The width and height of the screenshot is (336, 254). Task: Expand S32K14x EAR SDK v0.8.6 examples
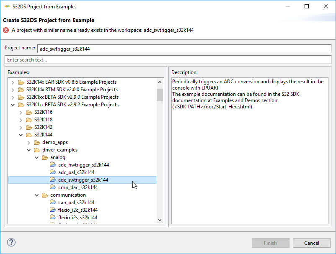(13, 82)
